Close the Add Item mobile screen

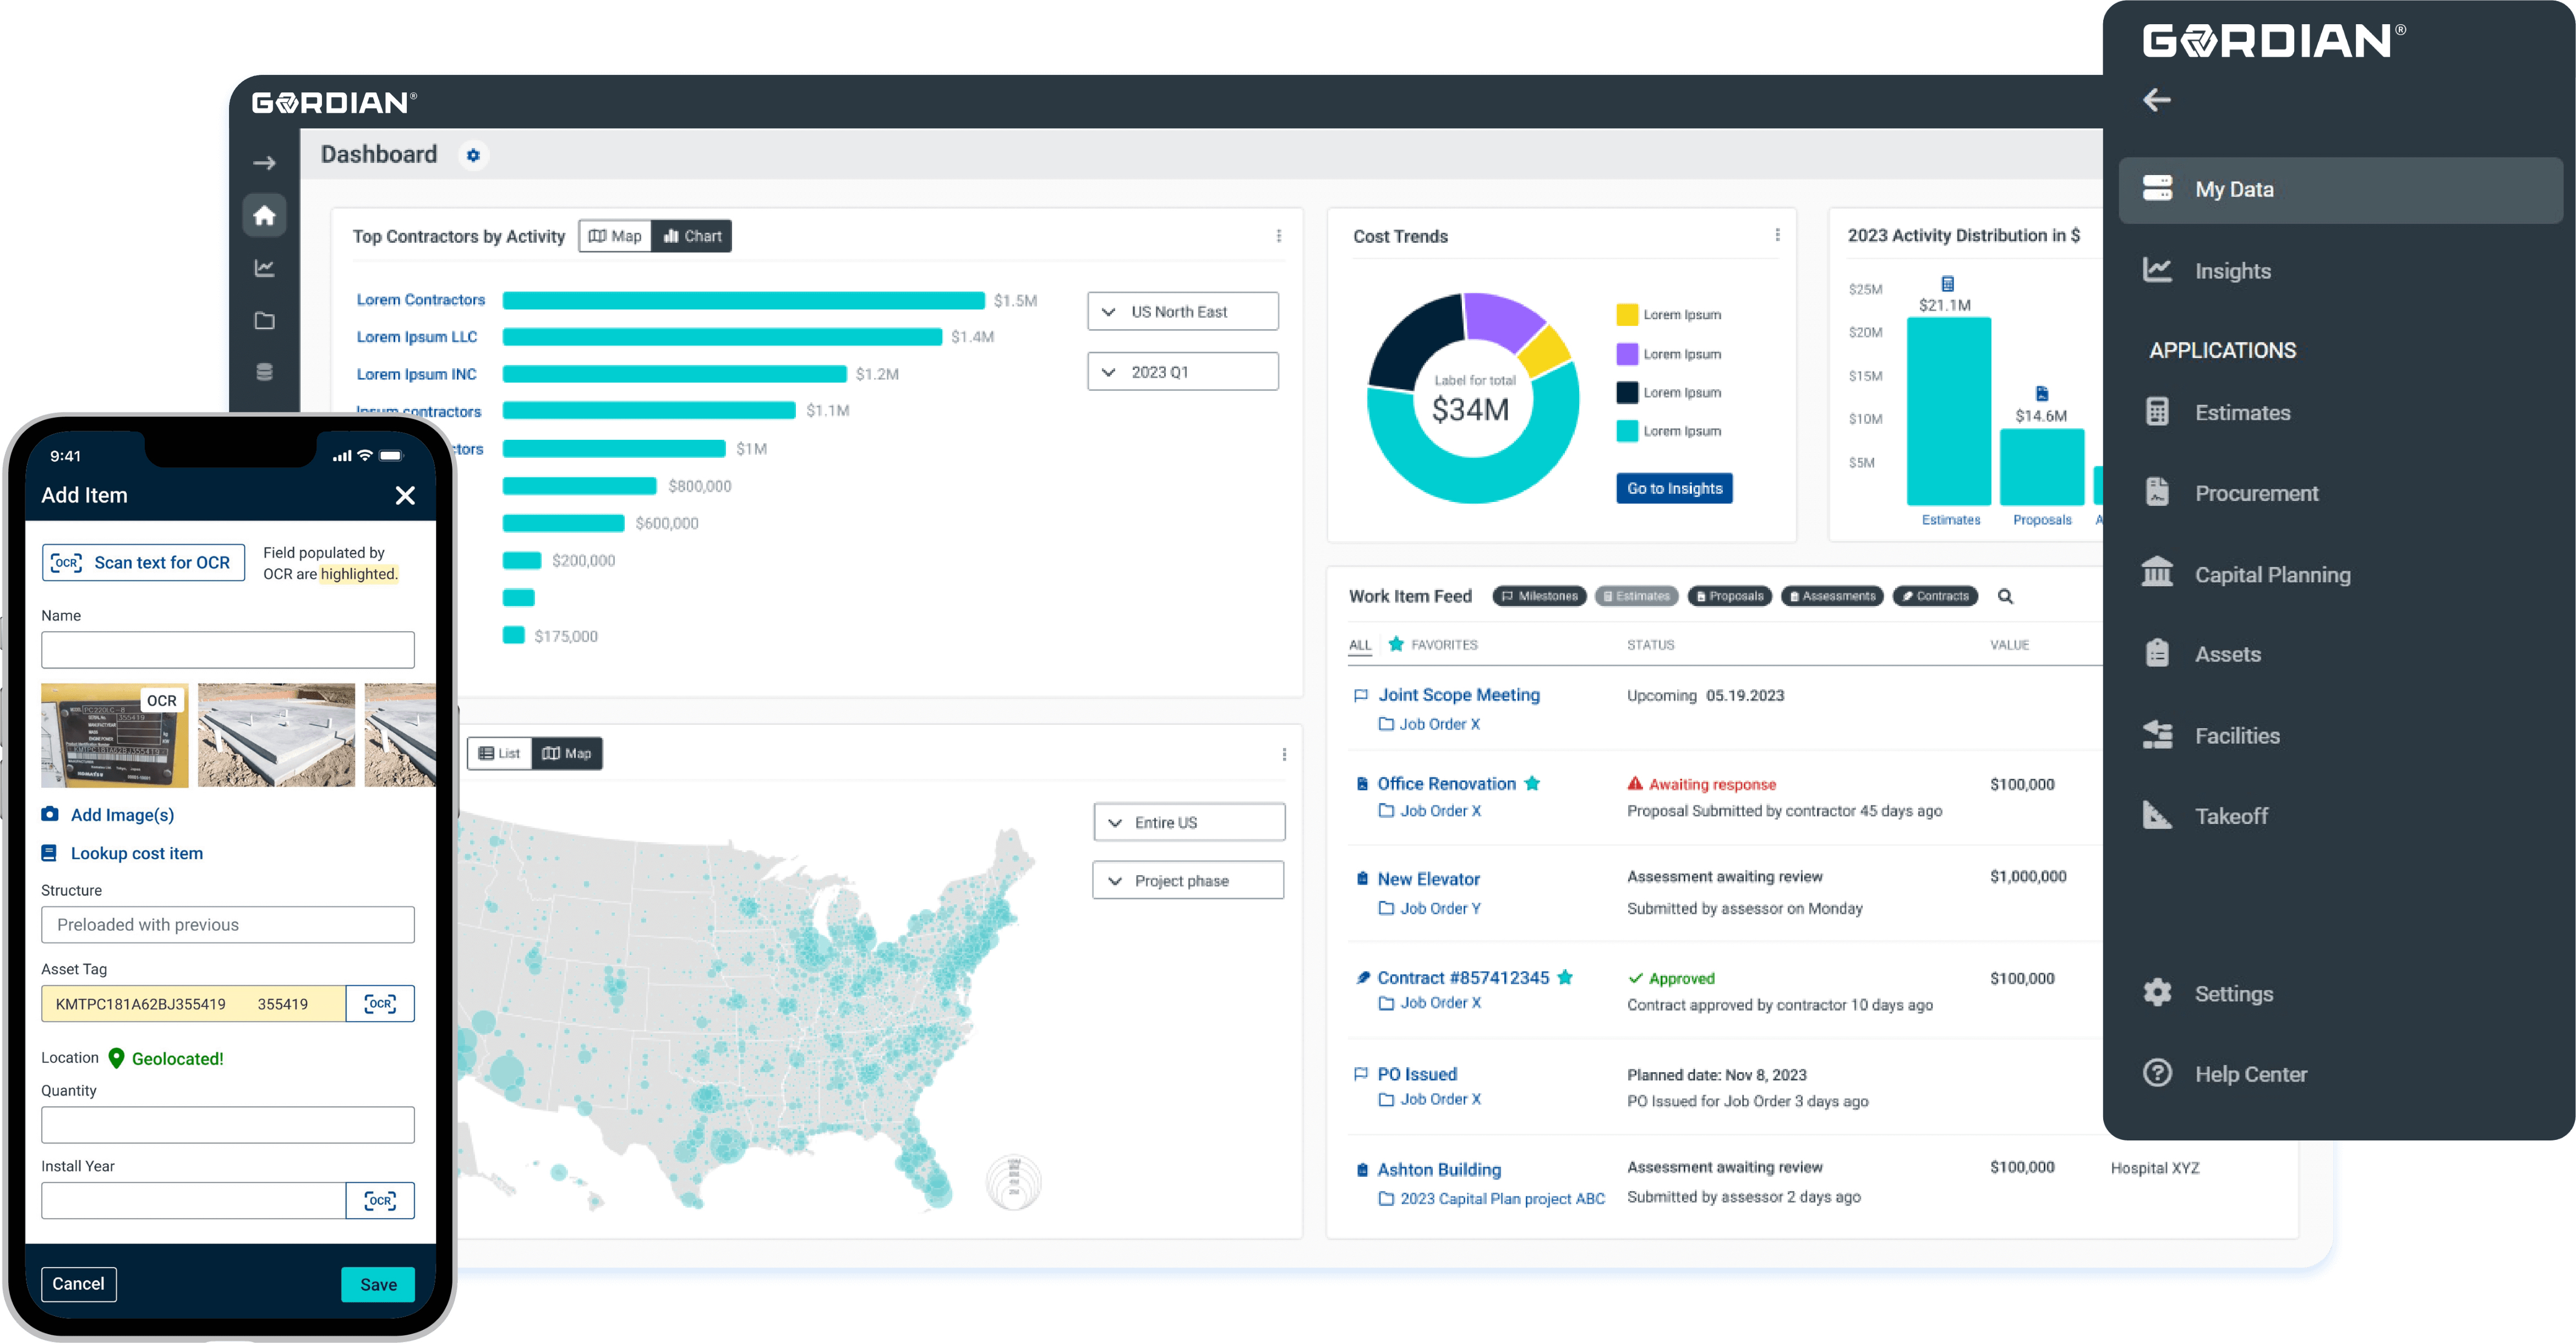(x=405, y=495)
